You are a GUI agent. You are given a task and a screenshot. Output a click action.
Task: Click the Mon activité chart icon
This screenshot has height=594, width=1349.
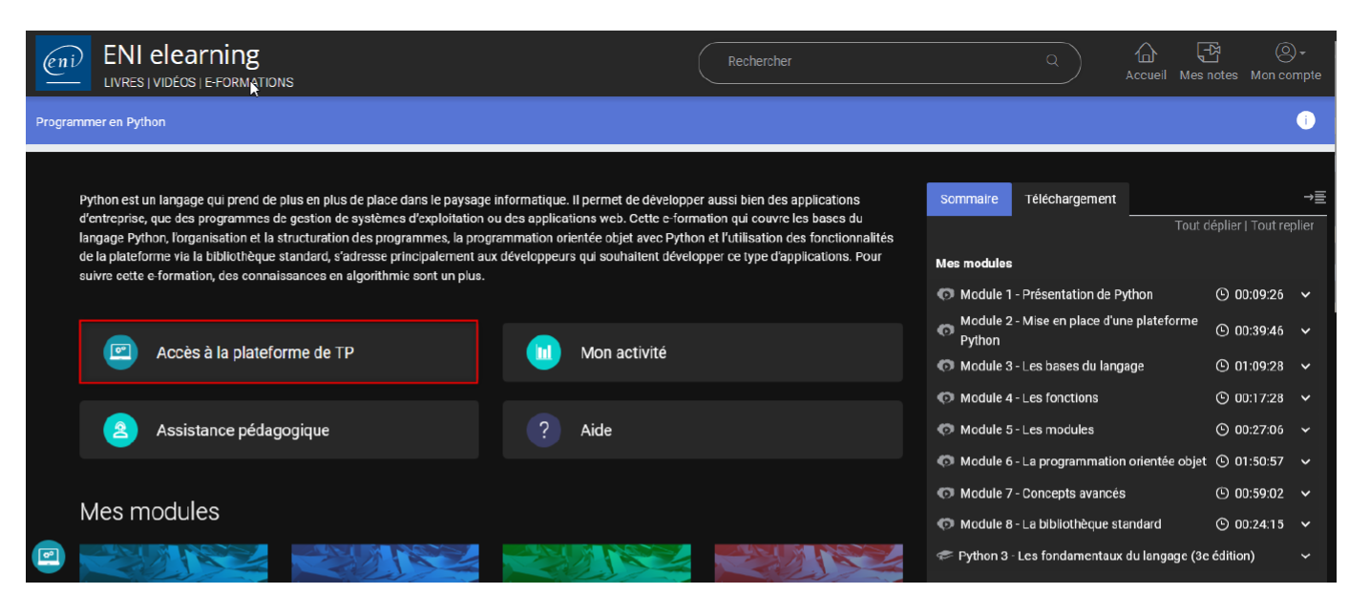[543, 352]
